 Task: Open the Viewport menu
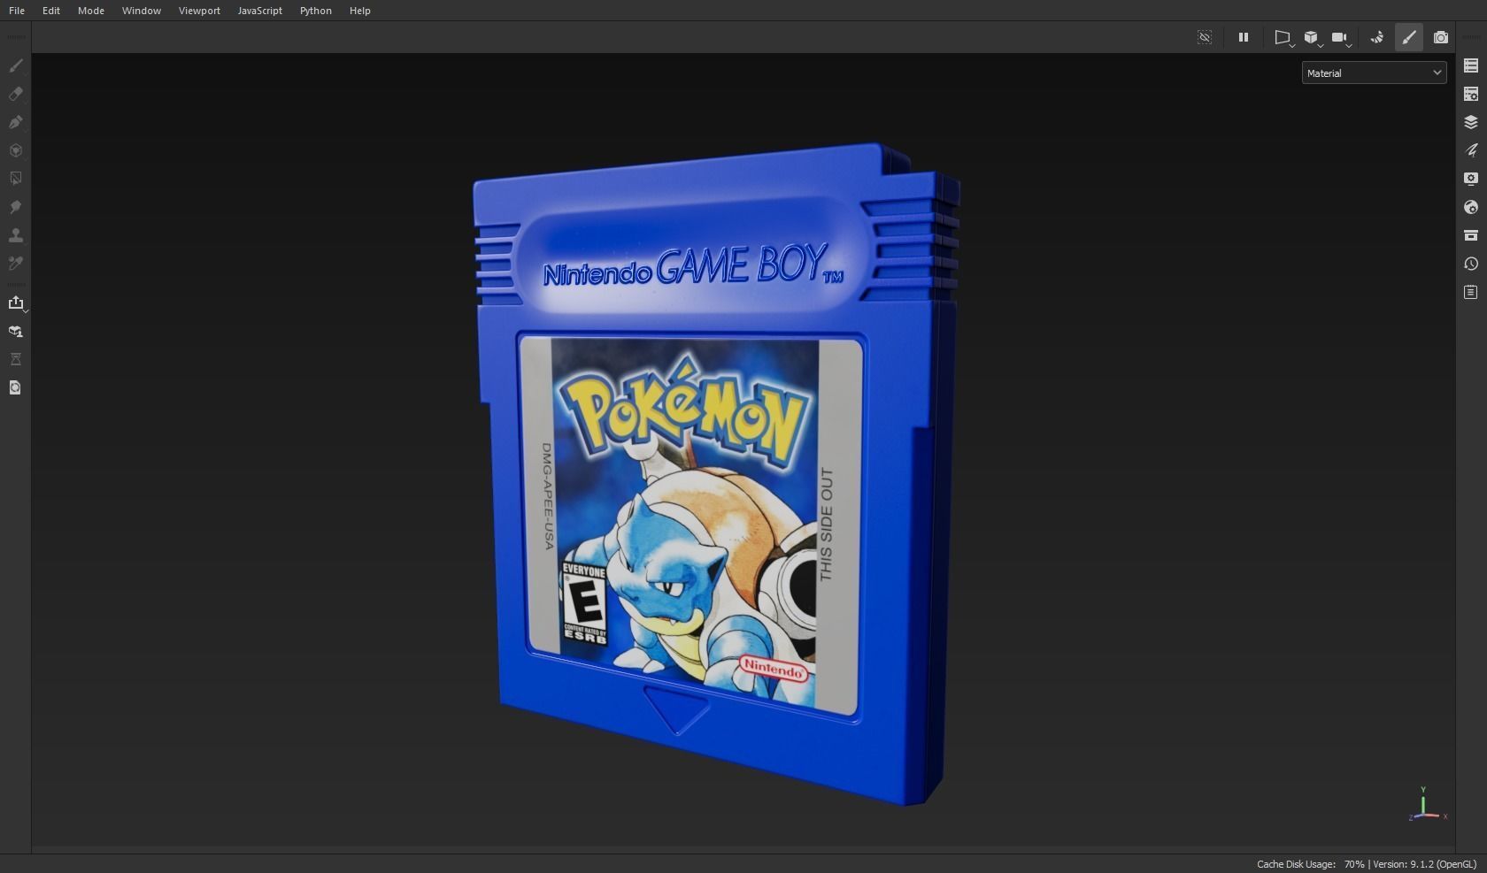[199, 11]
